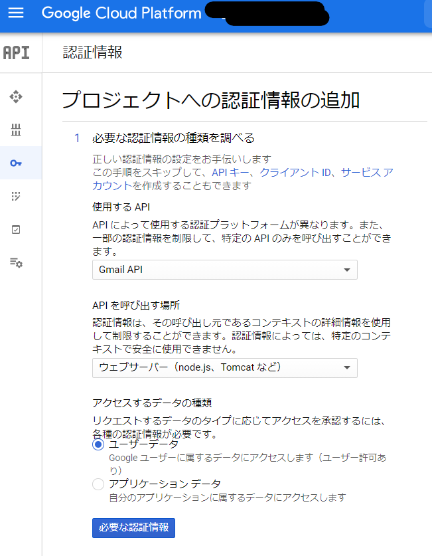Select the アプリケーション データ radio button

pos(98,484)
